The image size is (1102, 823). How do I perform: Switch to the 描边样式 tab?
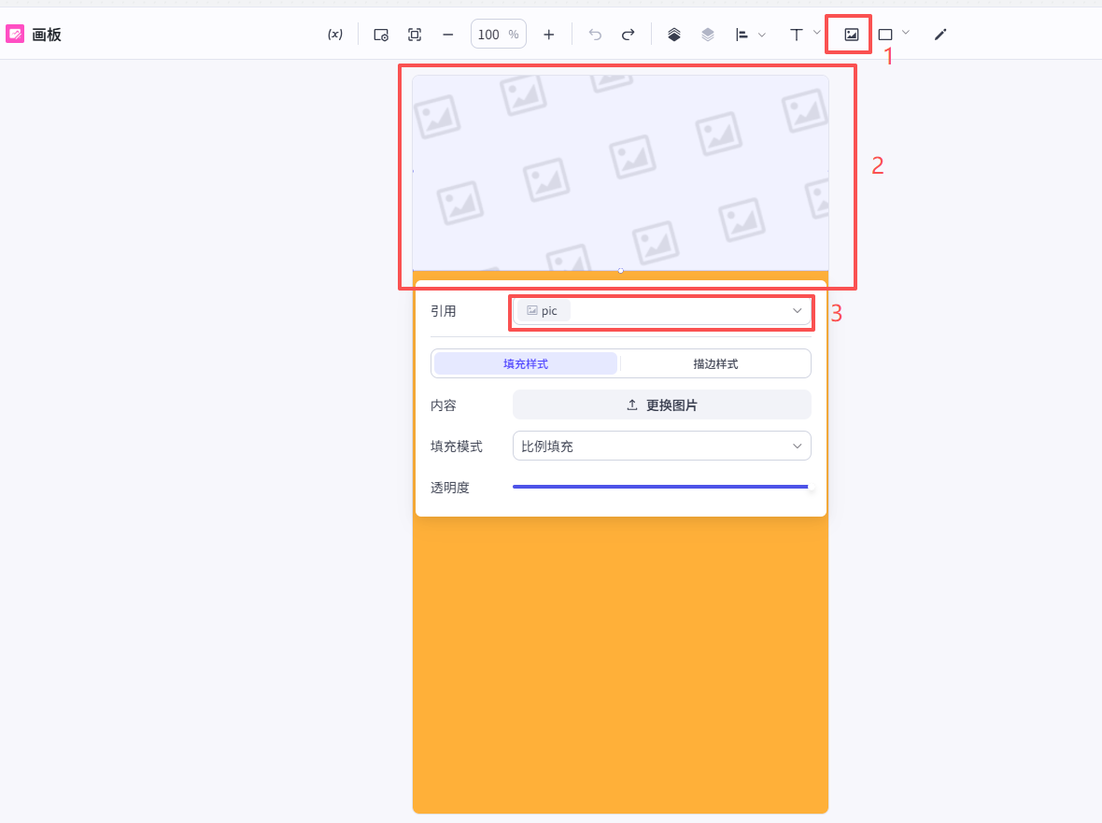[x=715, y=364]
